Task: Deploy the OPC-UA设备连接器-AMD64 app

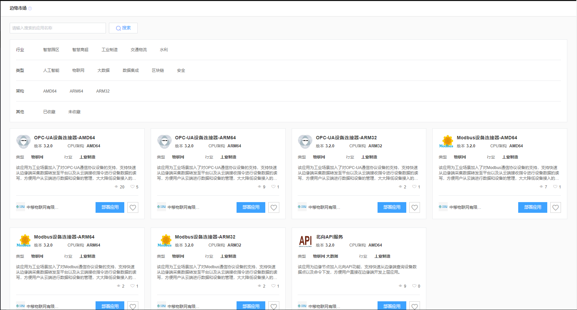Action: pos(110,207)
